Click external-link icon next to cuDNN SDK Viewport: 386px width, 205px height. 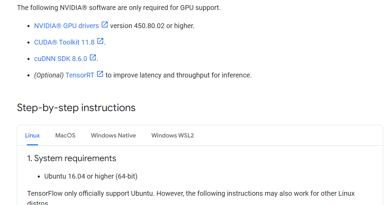93,58
